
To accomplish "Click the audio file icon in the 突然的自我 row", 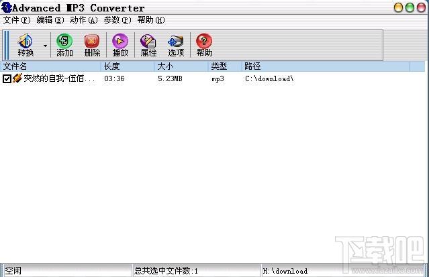I will (17, 78).
